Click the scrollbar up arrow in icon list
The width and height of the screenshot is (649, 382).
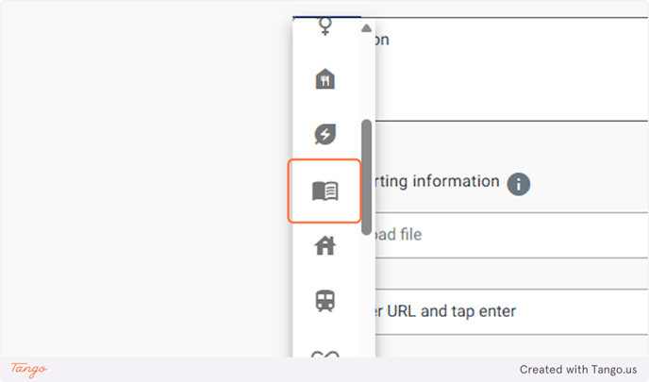pos(366,28)
